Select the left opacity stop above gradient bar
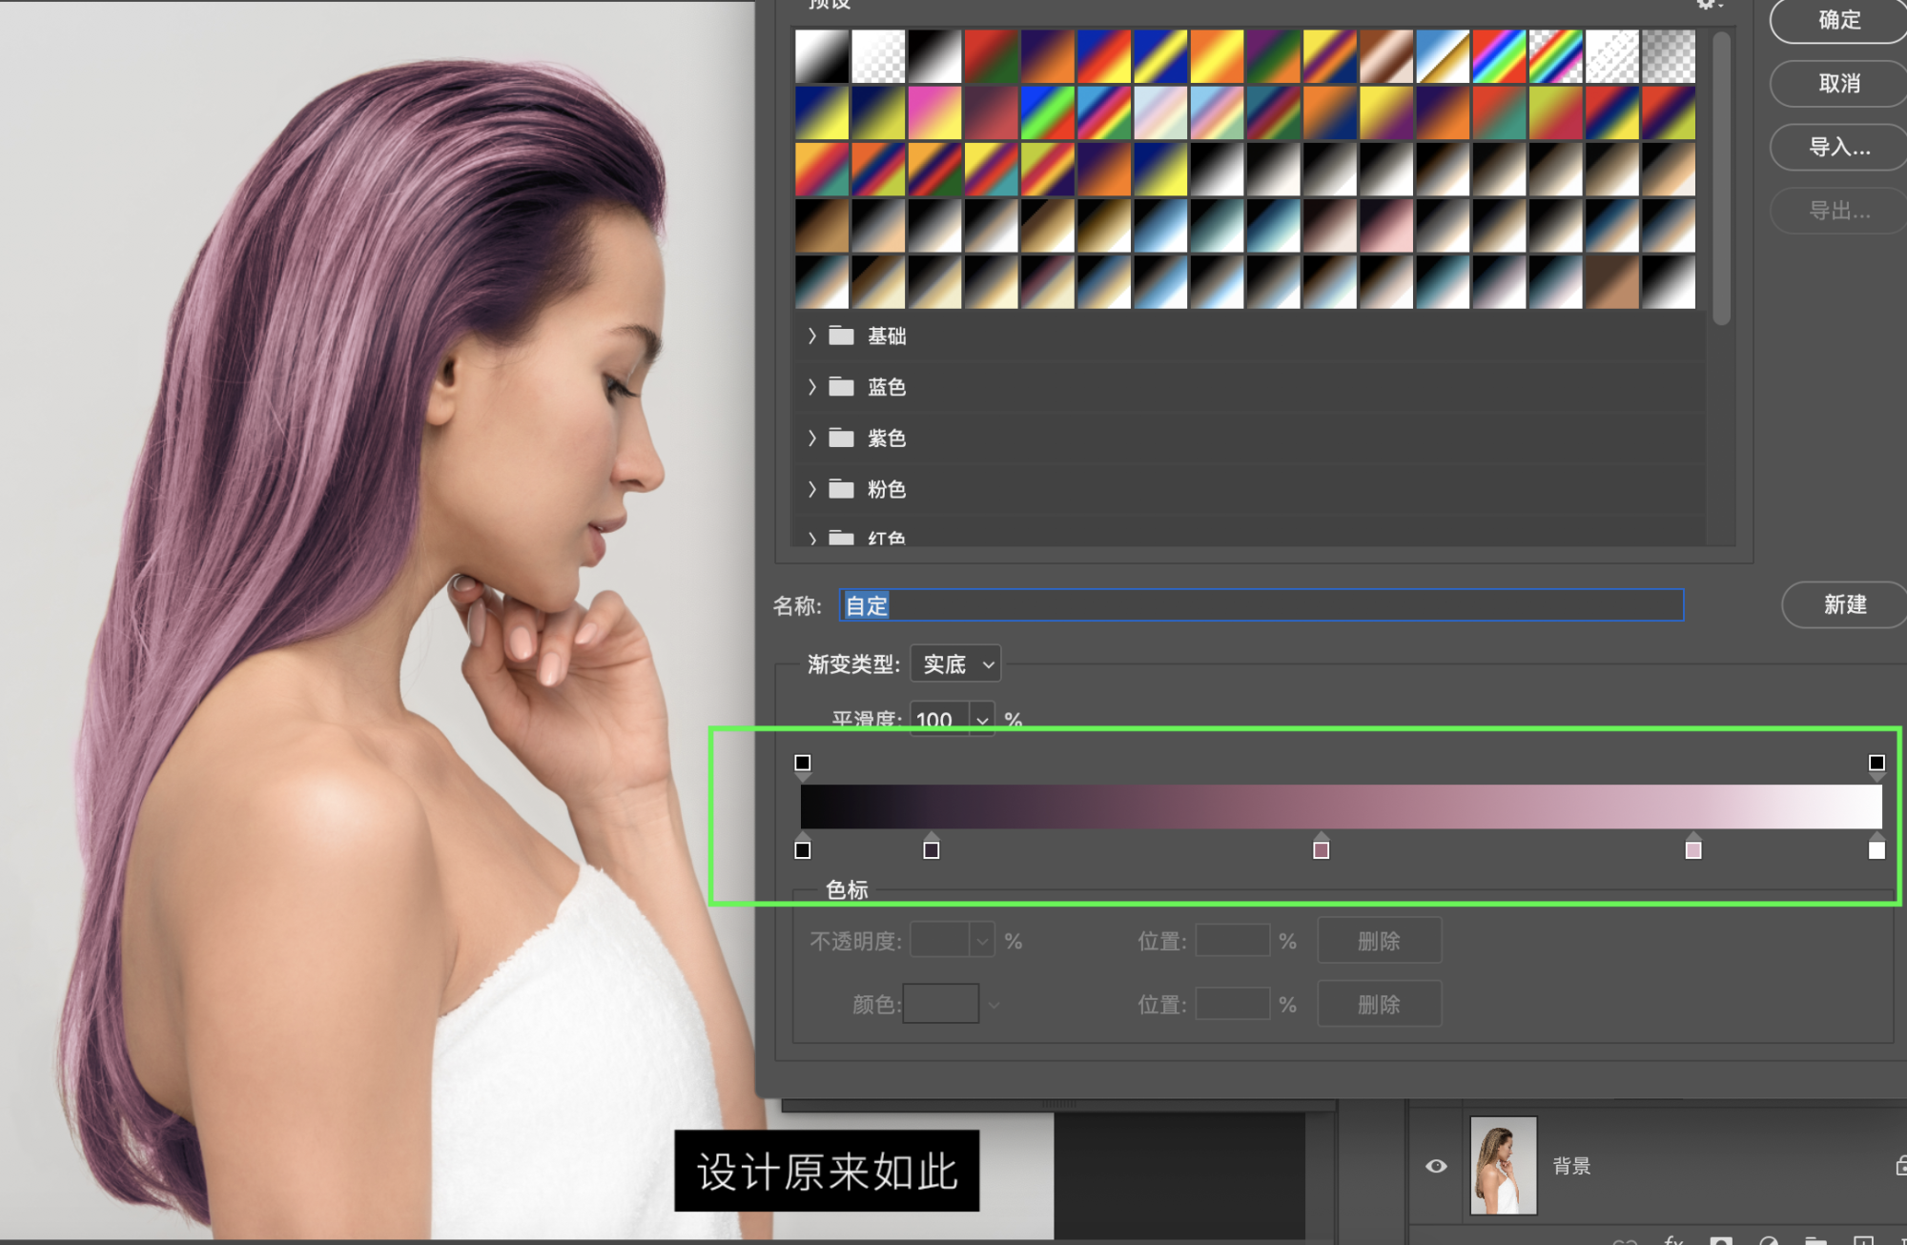 coord(803,763)
